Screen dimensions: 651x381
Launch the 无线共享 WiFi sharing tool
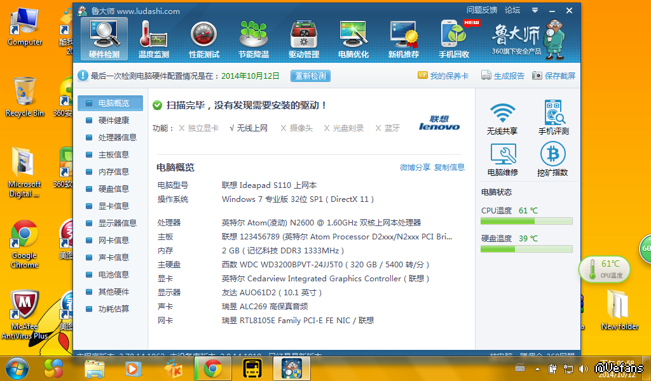pos(502,118)
